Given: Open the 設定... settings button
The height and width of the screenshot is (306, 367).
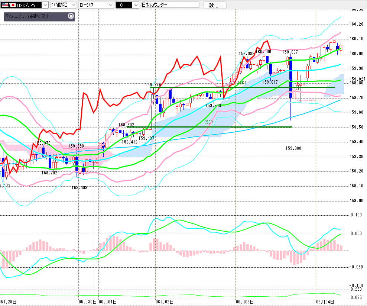Looking at the screenshot, I should point(215,5).
